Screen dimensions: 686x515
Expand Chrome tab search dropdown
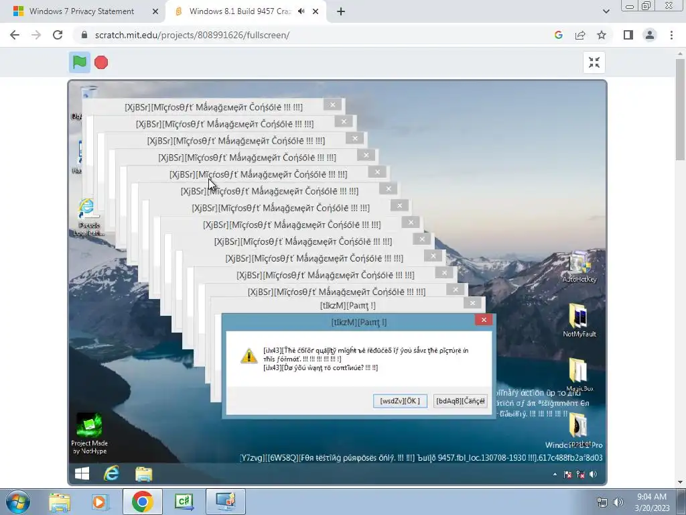click(x=606, y=12)
